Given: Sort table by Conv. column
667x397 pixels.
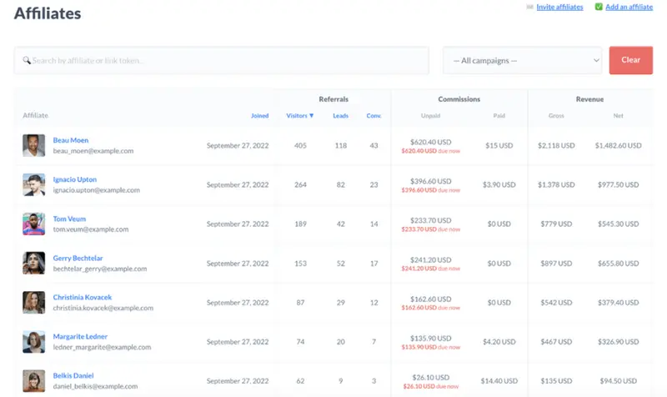Looking at the screenshot, I should point(374,116).
